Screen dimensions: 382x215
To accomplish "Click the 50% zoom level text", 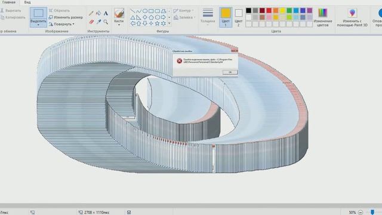I will [352, 213].
